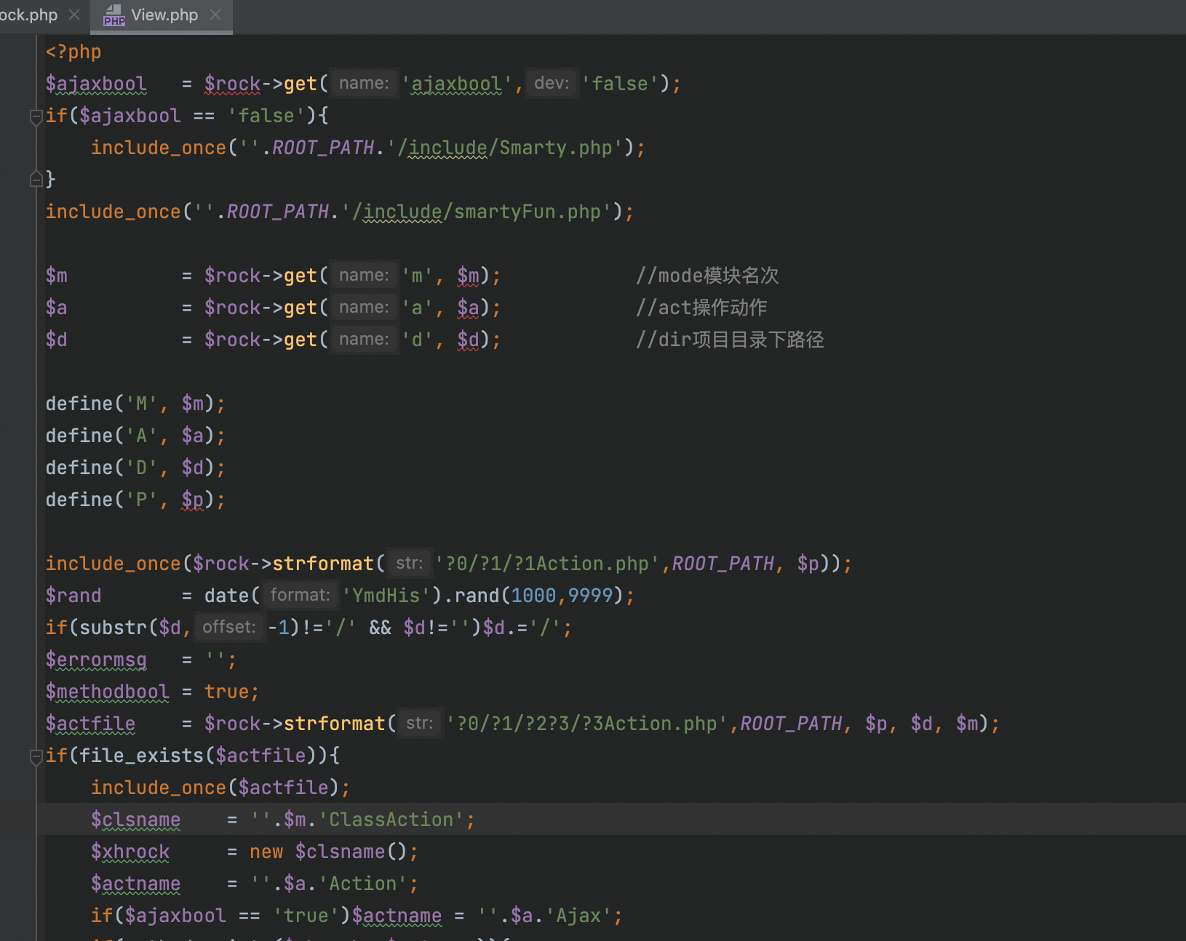Click the $actfile variable declaration
The height and width of the screenshot is (941, 1186).
pos(90,724)
